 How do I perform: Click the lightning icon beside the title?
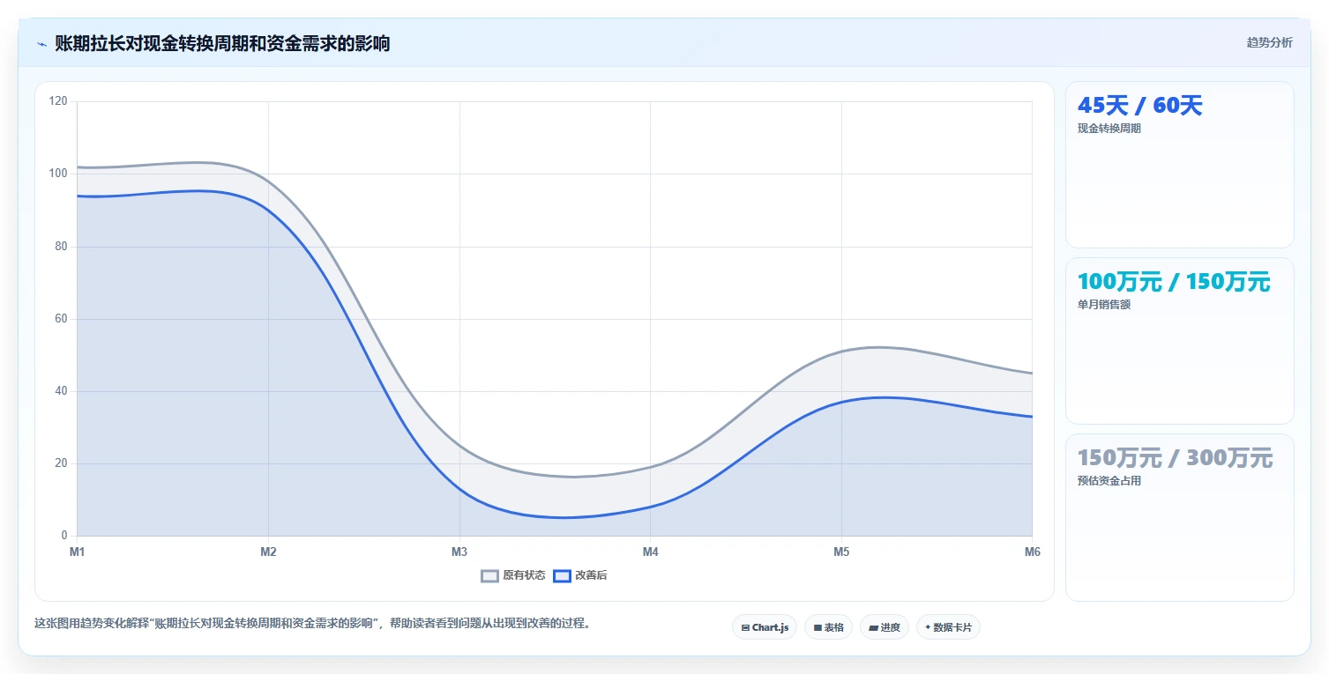coord(41,44)
